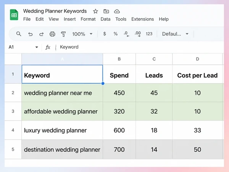Select the Leads cell with 45
Screen dimensions: 229x172
154,93
